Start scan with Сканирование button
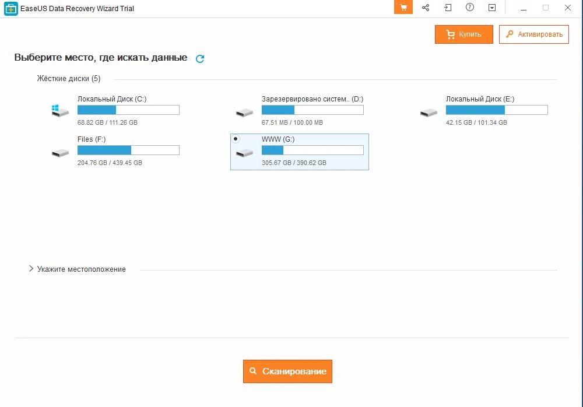 287,371
